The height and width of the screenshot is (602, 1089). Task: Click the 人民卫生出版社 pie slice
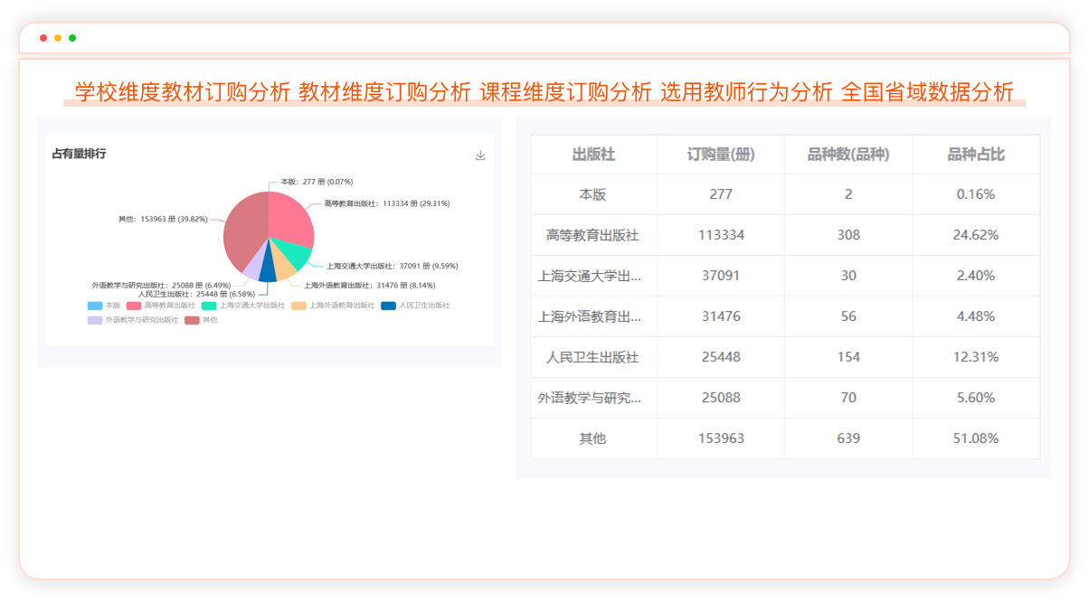[268, 269]
